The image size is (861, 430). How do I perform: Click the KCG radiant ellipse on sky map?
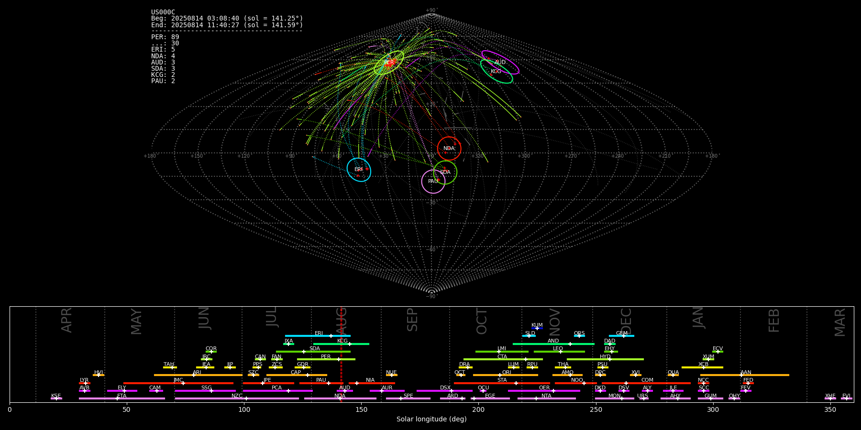tap(497, 71)
